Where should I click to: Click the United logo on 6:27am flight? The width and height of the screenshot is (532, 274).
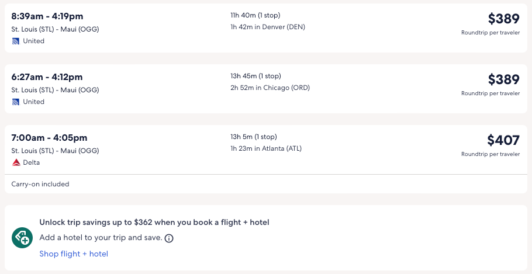[16, 102]
